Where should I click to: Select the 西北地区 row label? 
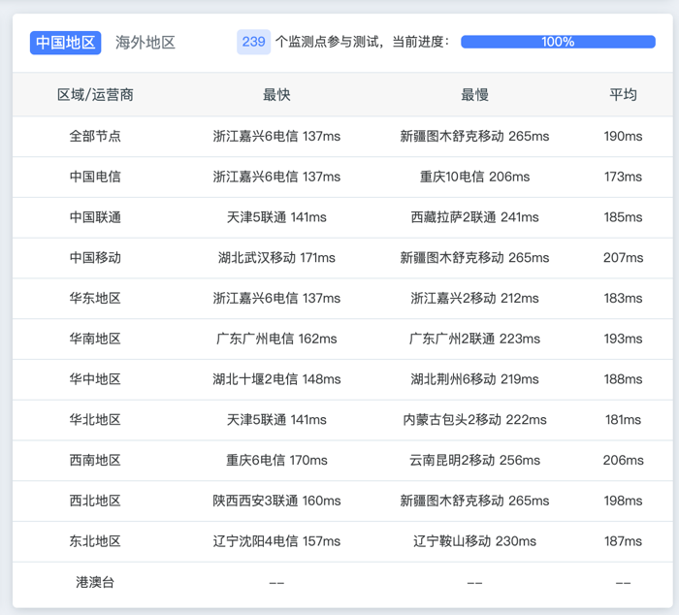point(95,501)
